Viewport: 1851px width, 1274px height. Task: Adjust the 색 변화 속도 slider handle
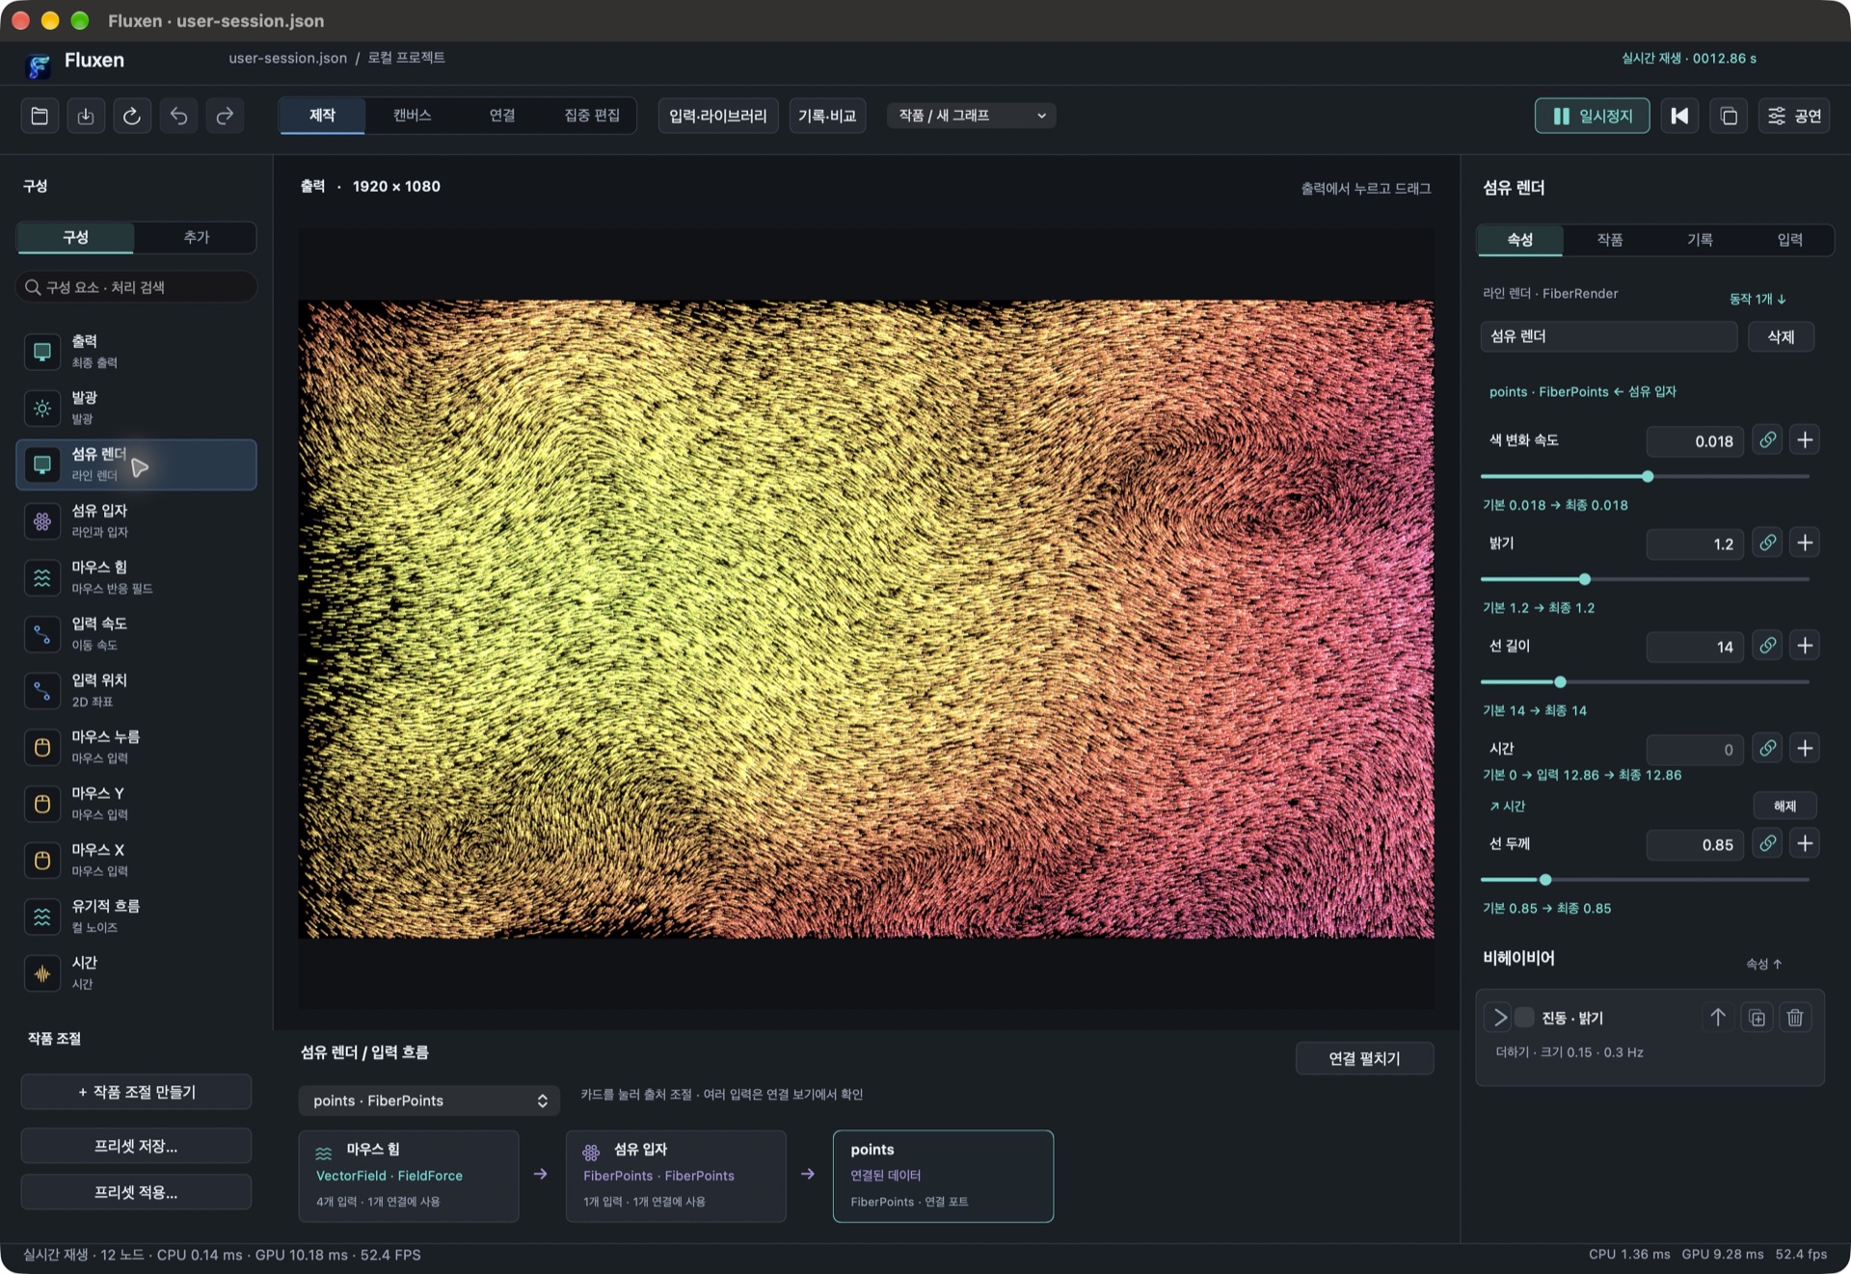[1648, 477]
